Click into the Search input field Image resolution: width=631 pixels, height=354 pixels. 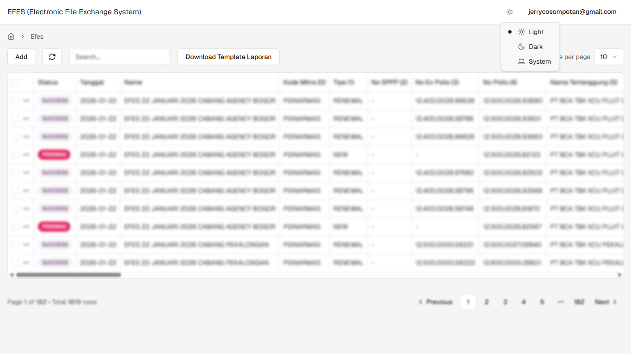pyautogui.click(x=120, y=57)
